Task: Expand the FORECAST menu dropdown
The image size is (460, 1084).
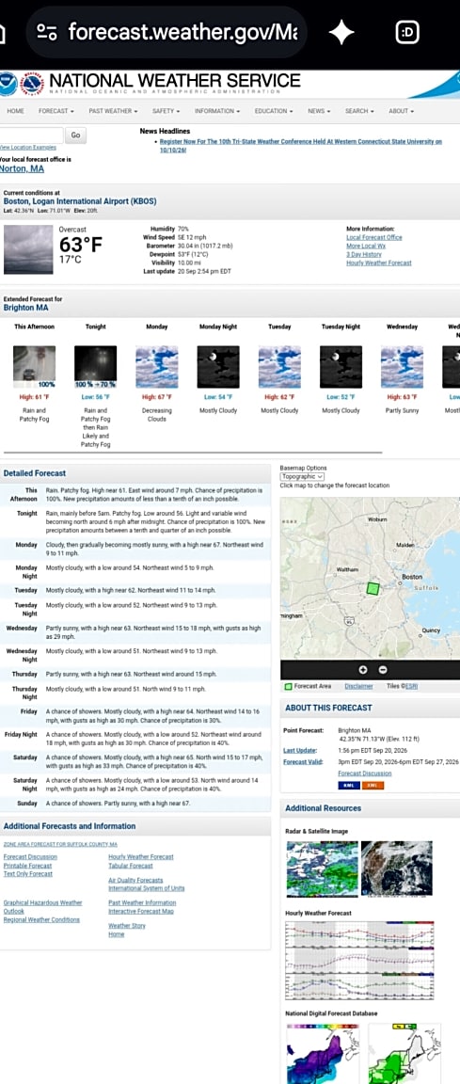Action: (x=54, y=111)
